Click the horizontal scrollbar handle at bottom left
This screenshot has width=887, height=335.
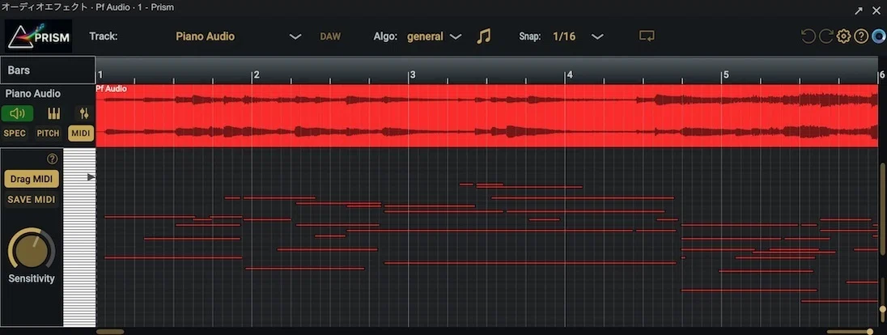pos(110,332)
